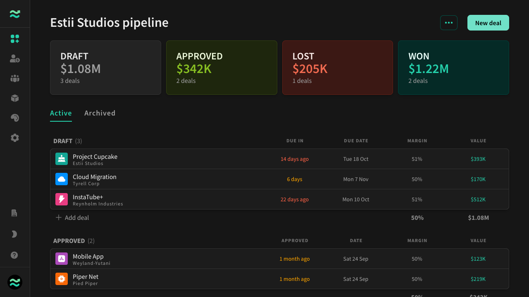Click the $123K value

[478, 259]
